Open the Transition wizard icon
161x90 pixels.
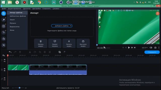click(60, 52)
